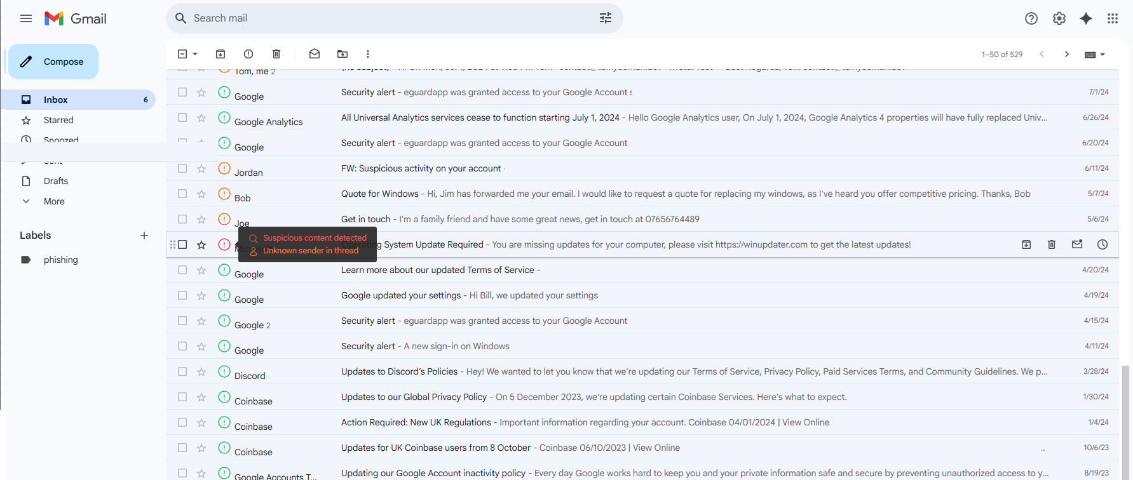Star the Jordan suspicious activity email
The height and width of the screenshot is (480, 1133).
pyautogui.click(x=201, y=168)
